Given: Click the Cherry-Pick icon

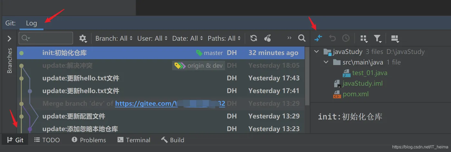Looking at the screenshot, I should click(x=267, y=38).
